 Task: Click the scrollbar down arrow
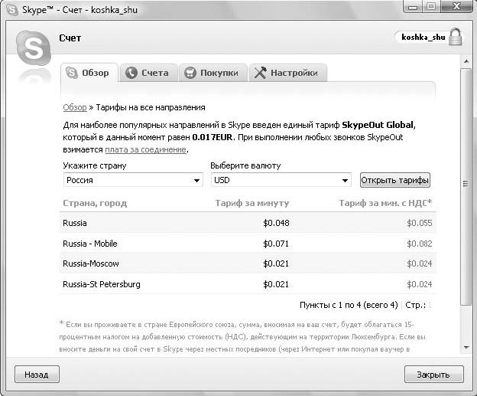(x=466, y=349)
